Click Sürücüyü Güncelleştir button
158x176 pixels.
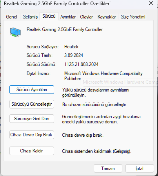click(x=32, y=104)
